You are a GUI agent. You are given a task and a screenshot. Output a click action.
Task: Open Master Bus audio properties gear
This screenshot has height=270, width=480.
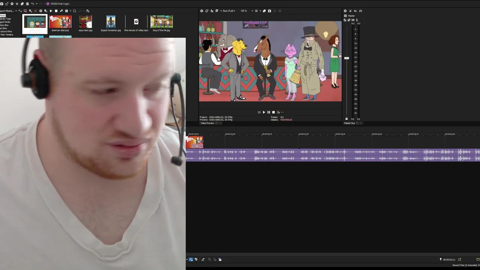[x=345, y=11]
